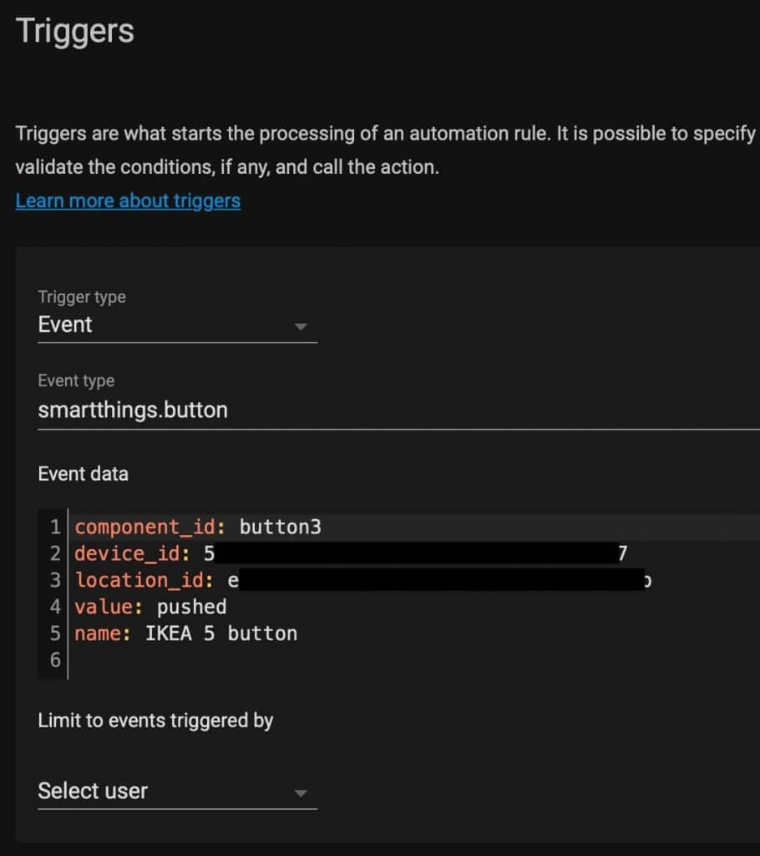Click the device_id key in event data
760x856 pixels.
[133, 553]
